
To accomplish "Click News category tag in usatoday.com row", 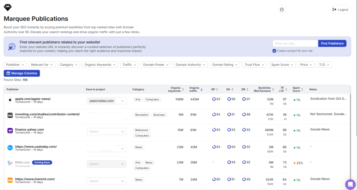I will (x=139, y=147).
